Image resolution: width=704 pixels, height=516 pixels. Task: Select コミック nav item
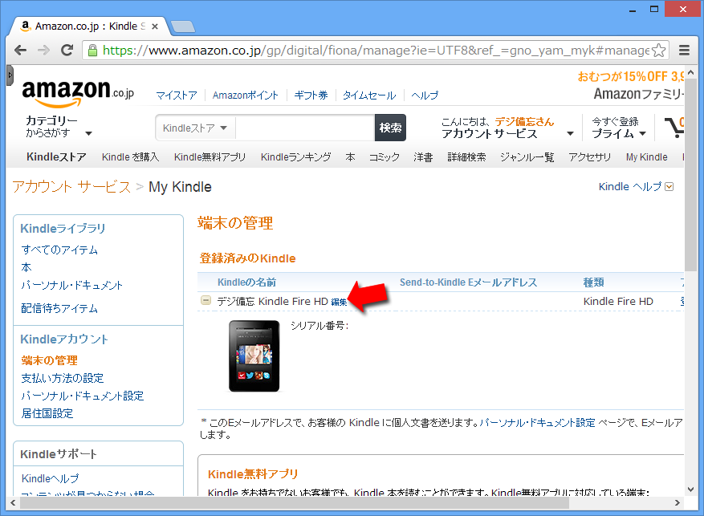click(384, 157)
